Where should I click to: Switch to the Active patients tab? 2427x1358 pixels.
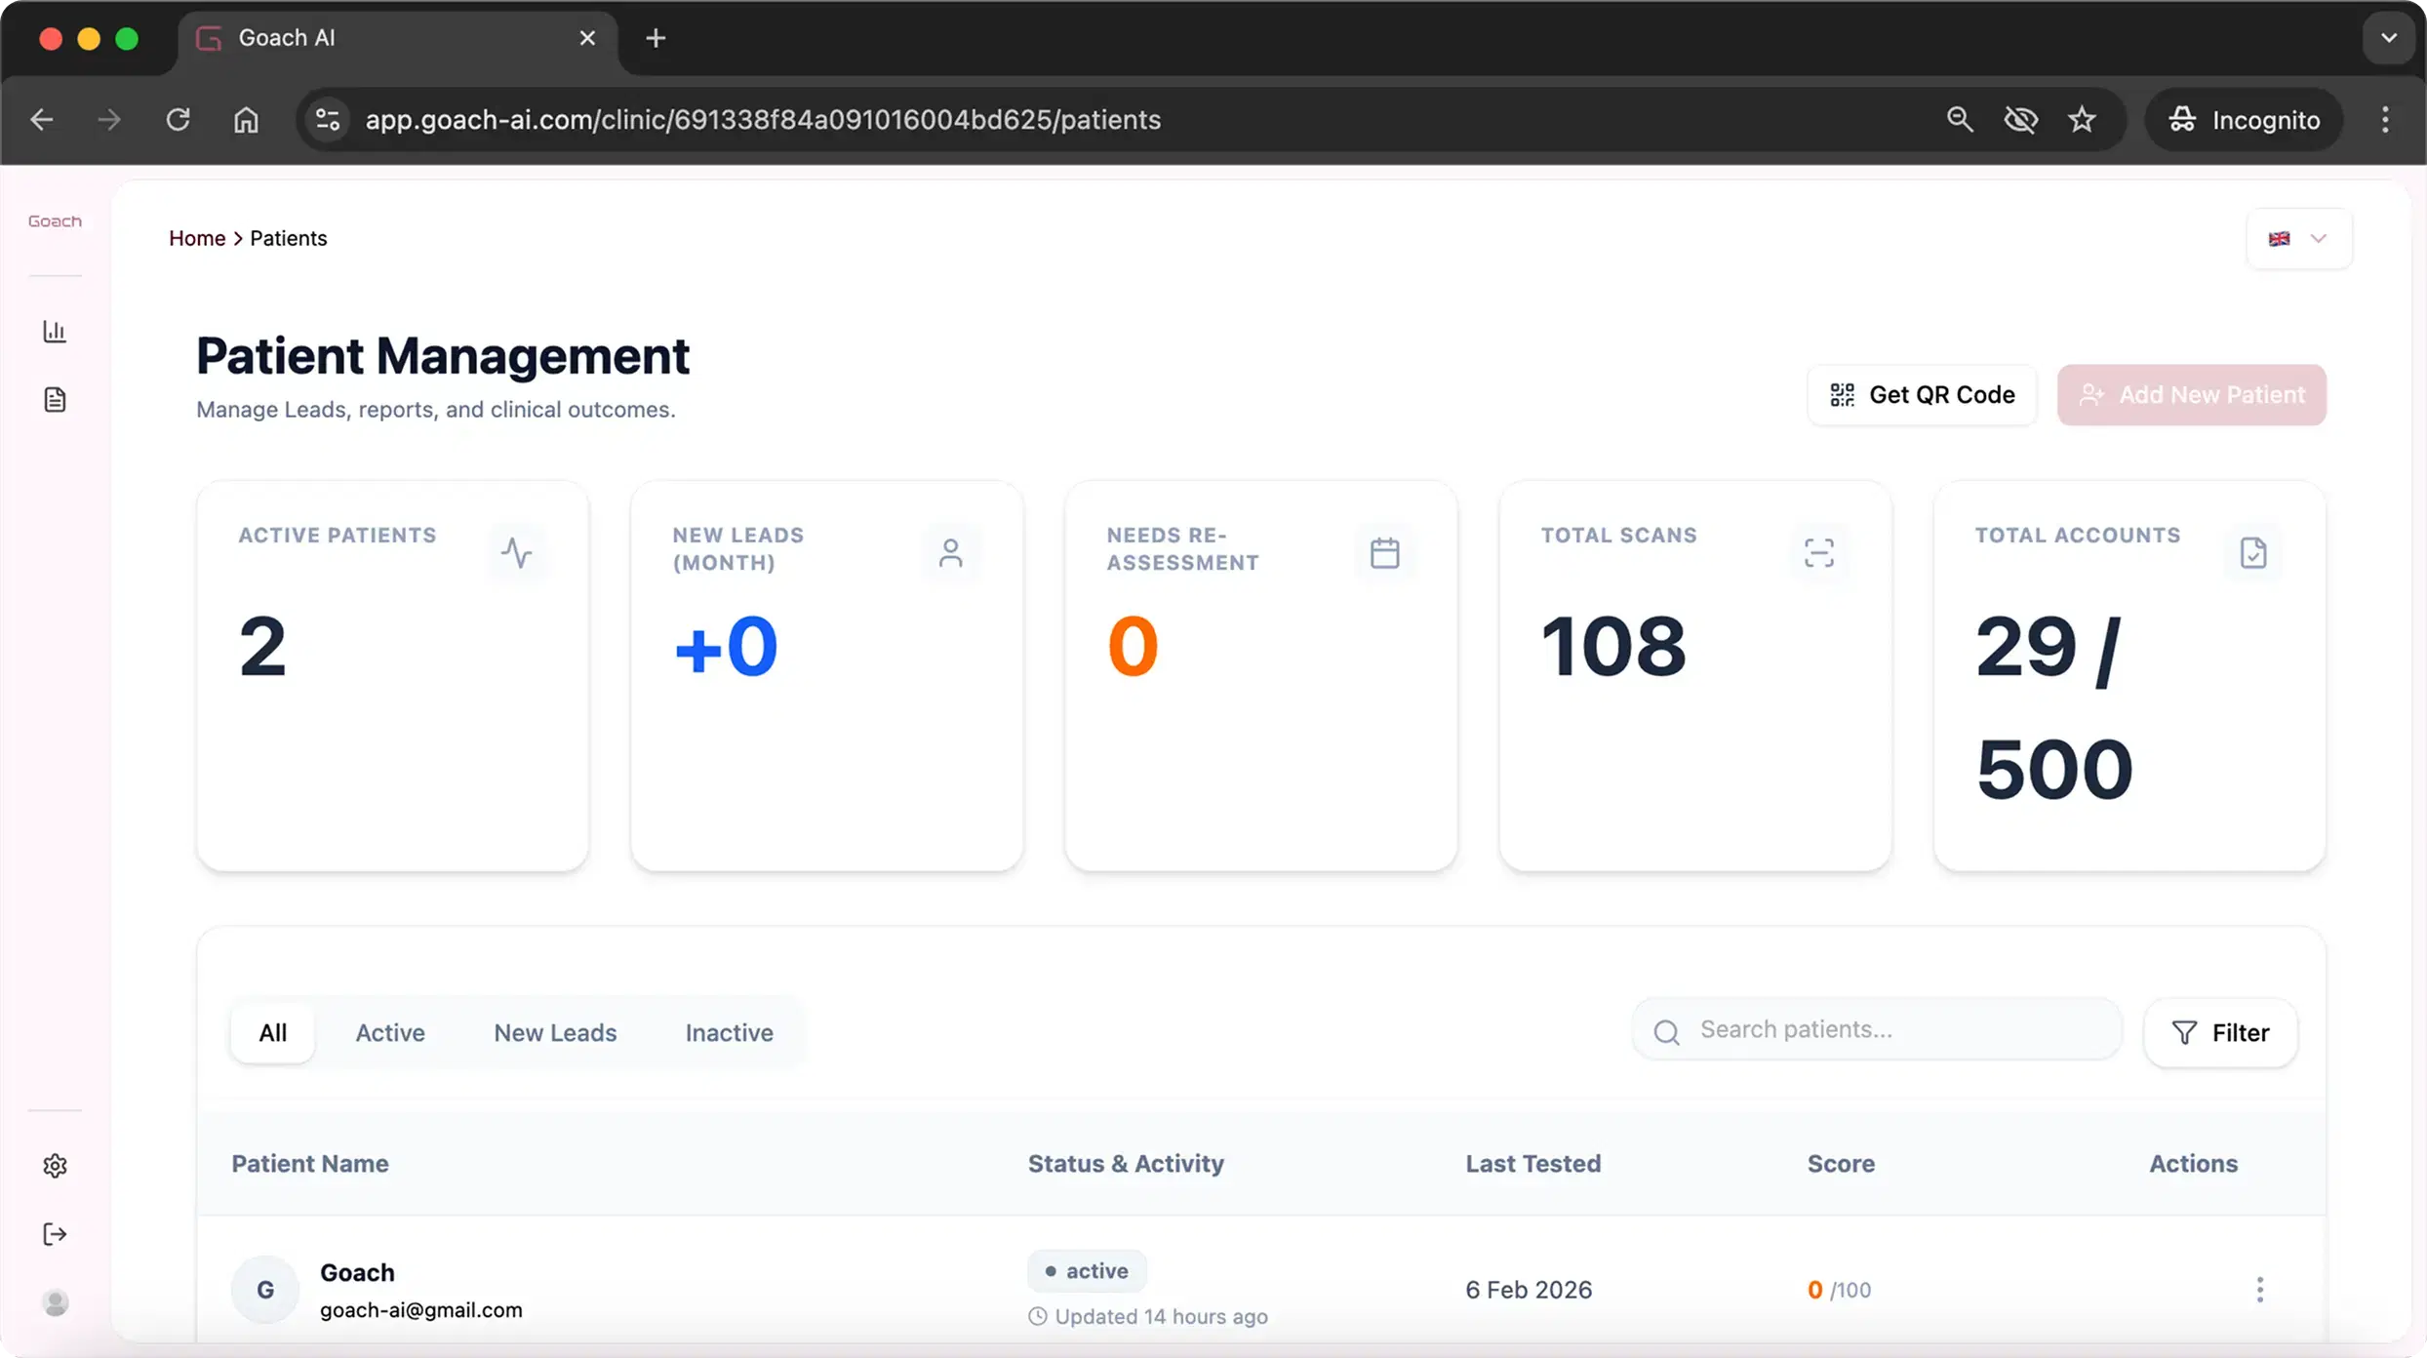(390, 1032)
